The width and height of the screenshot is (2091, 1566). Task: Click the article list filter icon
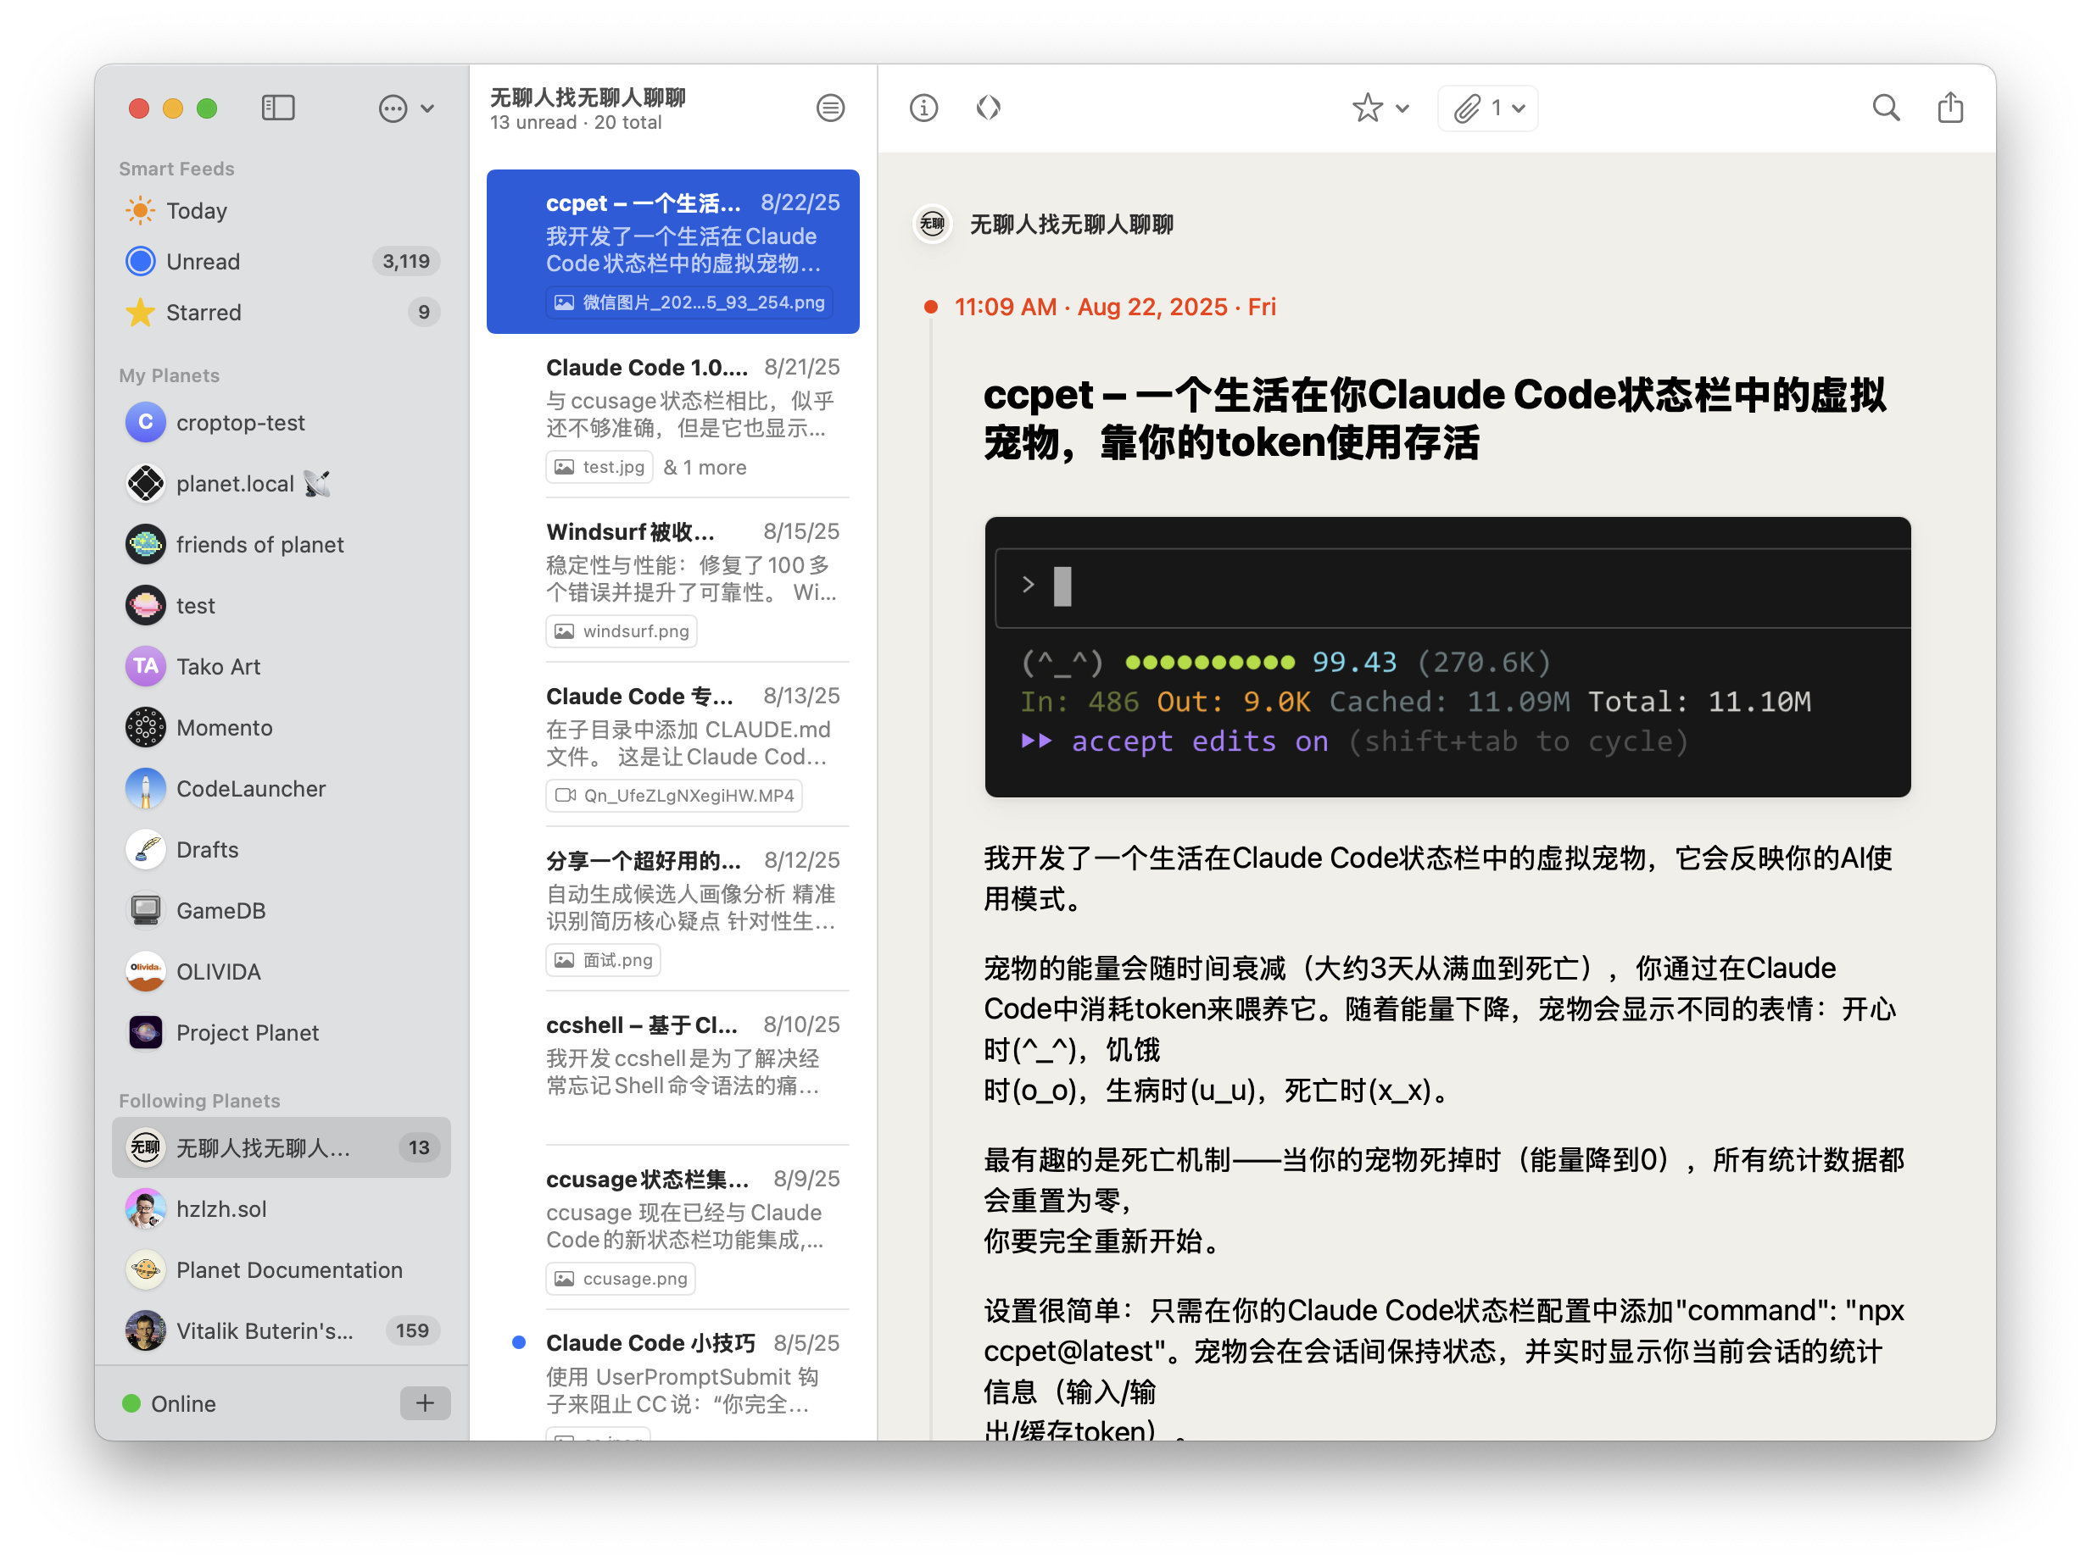click(x=830, y=108)
